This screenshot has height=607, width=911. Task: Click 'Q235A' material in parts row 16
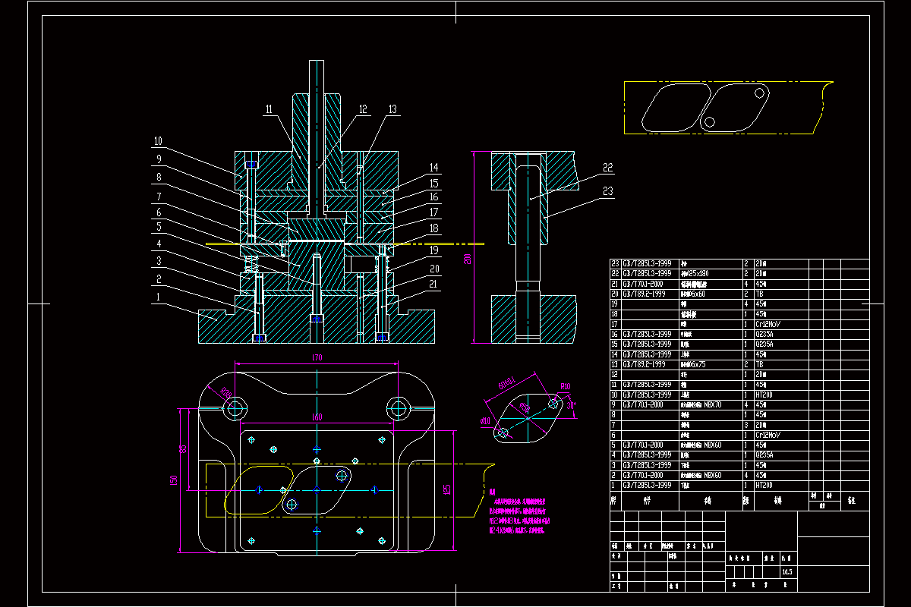click(x=765, y=334)
